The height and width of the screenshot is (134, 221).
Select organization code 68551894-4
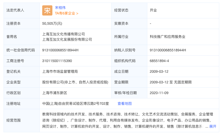pos(159,61)
